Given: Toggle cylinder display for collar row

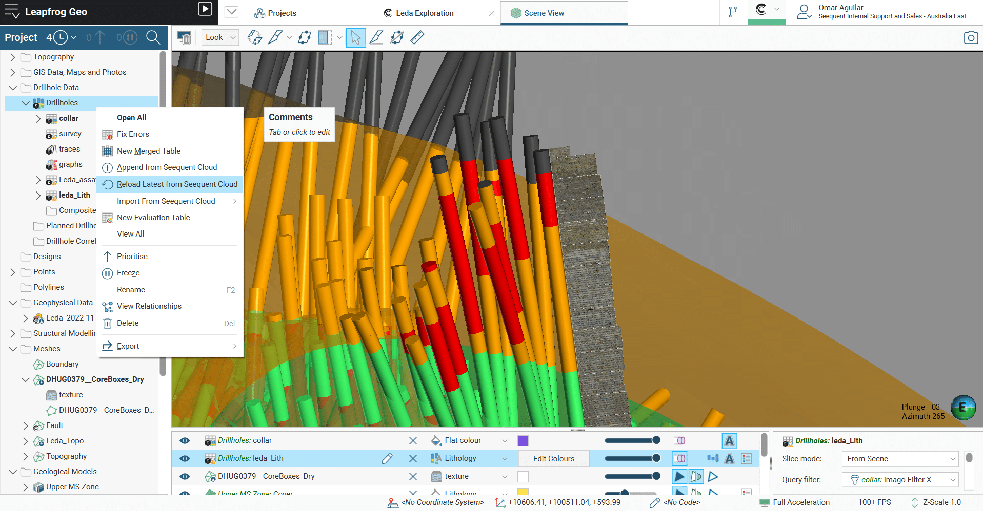Looking at the screenshot, I should click(x=679, y=440).
